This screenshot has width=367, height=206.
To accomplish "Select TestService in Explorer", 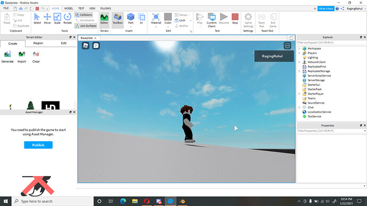I will tap(314, 116).
